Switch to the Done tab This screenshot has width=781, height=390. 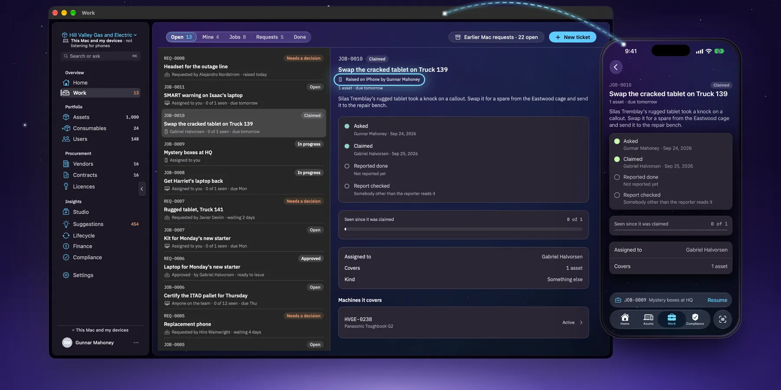300,37
